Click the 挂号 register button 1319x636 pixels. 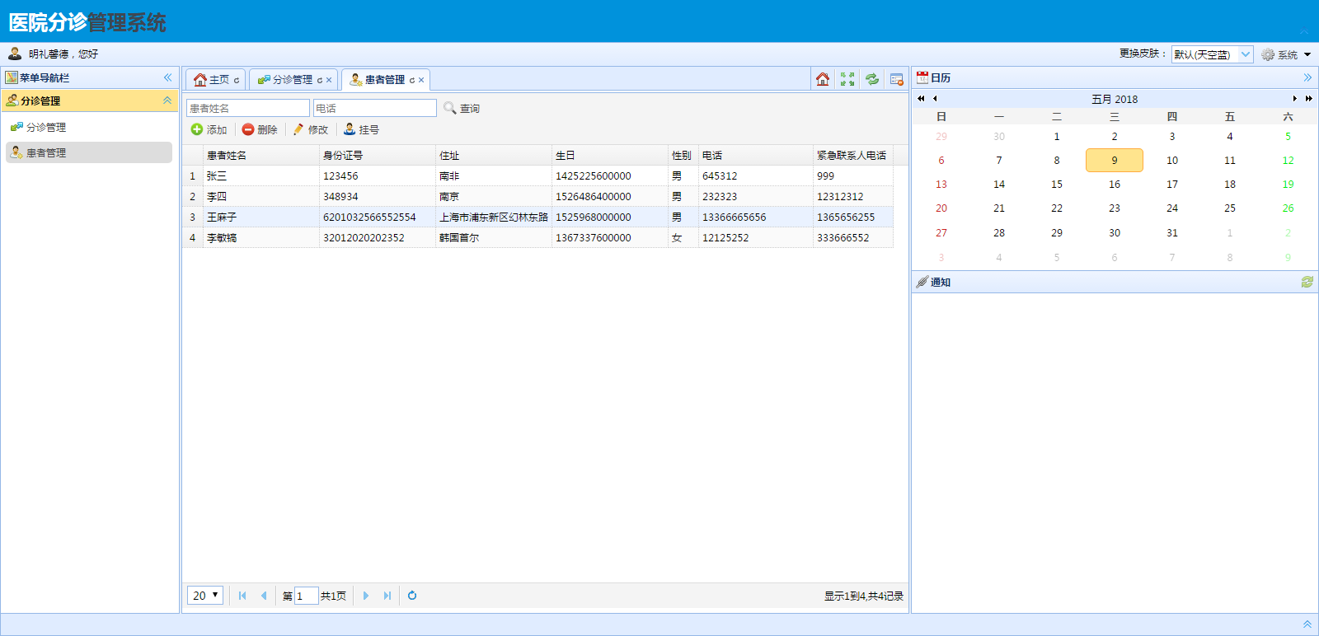(x=362, y=129)
